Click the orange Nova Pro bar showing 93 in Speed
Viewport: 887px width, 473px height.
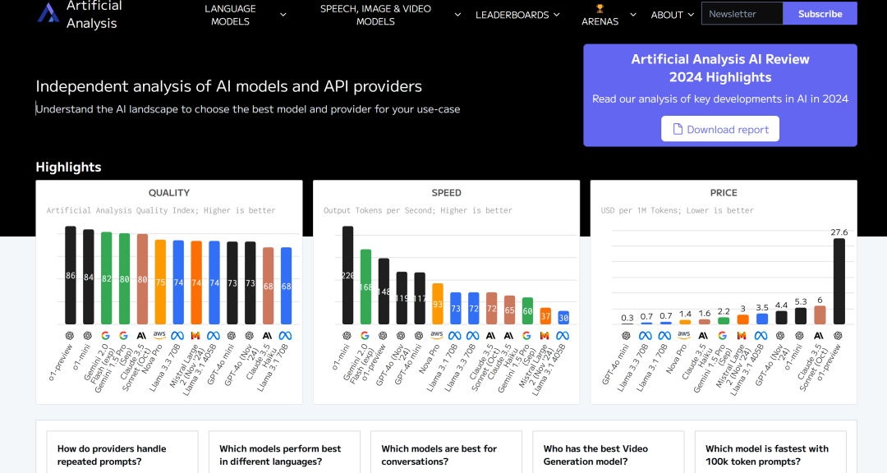(437, 304)
